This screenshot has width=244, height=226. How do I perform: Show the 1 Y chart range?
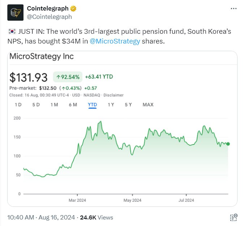[x=111, y=104]
